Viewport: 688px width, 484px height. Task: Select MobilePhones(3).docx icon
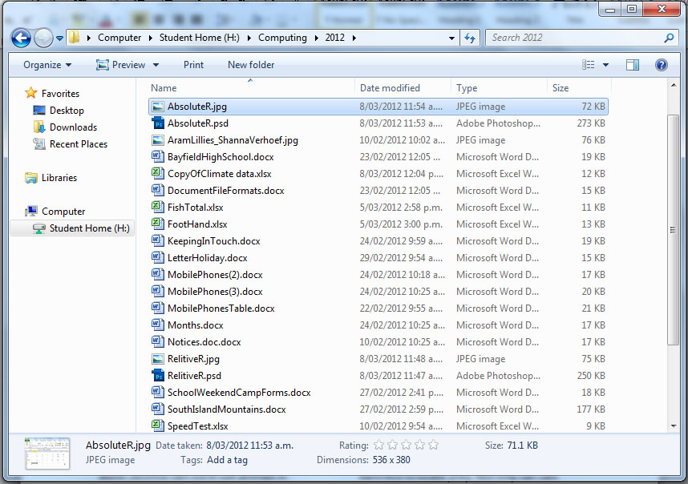click(x=158, y=291)
